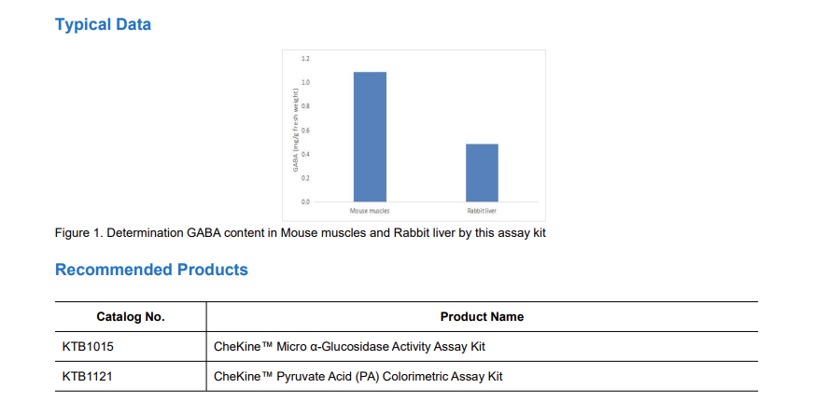Click the 1.0 y-axis tick label
The image size is (814, 402).
(305, 82)
